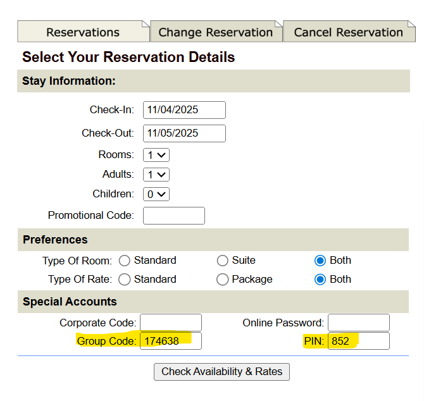424x401 pixels.
Task: Choose the Suite room type
Action: coord(223,261)
